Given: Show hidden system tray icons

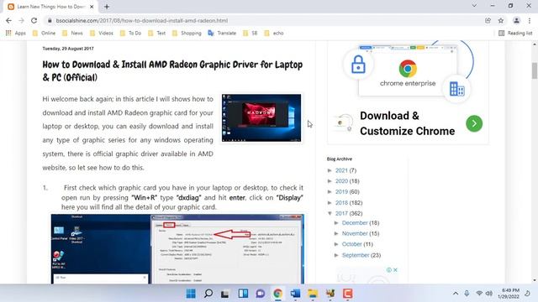Looking at the screenshot, I should coord(456,294).
